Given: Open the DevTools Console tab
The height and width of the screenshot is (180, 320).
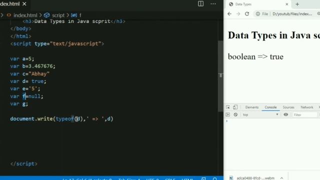Looking at the screenshot, I should (x=270, y=107).
